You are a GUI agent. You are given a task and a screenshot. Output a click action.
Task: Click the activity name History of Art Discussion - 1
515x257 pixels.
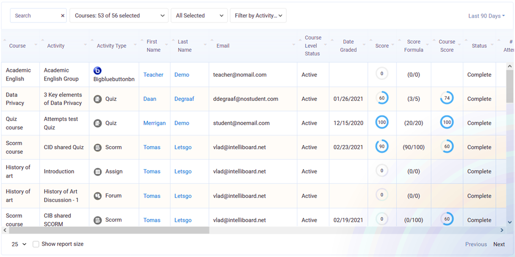61,196
